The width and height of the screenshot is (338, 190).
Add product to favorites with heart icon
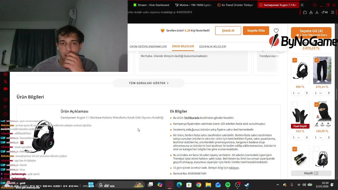276,31
